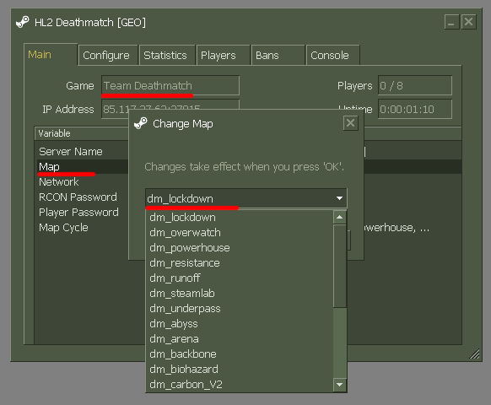This screenshot has width=491, height=405.
Task: Close the Change Map dialog
Action: [x=350, y=123]
